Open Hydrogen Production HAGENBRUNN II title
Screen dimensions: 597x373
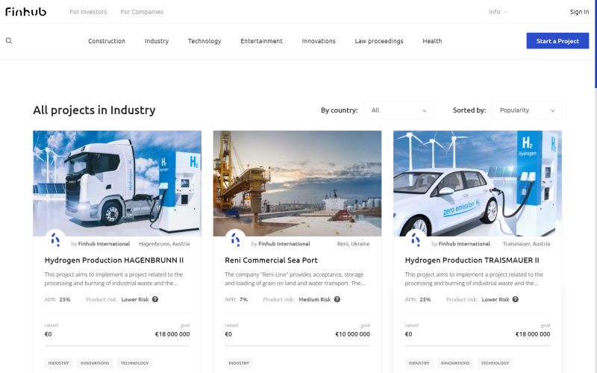(x=114, y=260)
